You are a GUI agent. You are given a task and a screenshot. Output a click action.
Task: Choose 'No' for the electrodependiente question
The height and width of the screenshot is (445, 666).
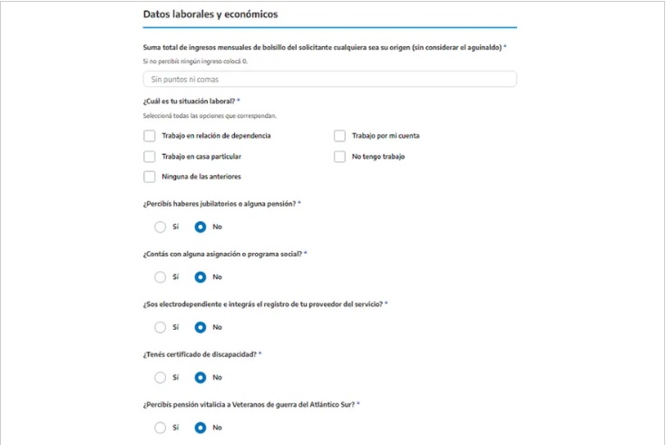(201, 327)
